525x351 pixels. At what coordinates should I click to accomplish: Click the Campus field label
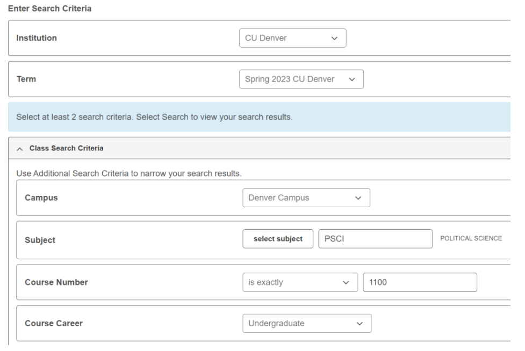pos(41,197)
